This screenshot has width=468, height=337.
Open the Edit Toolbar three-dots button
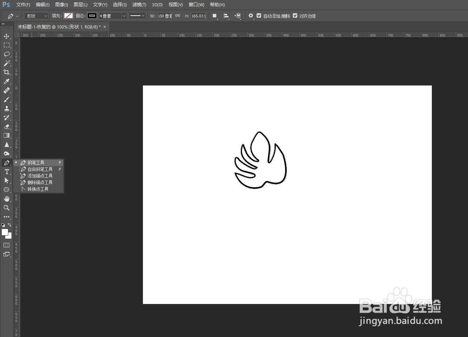[x=7, y=217]
